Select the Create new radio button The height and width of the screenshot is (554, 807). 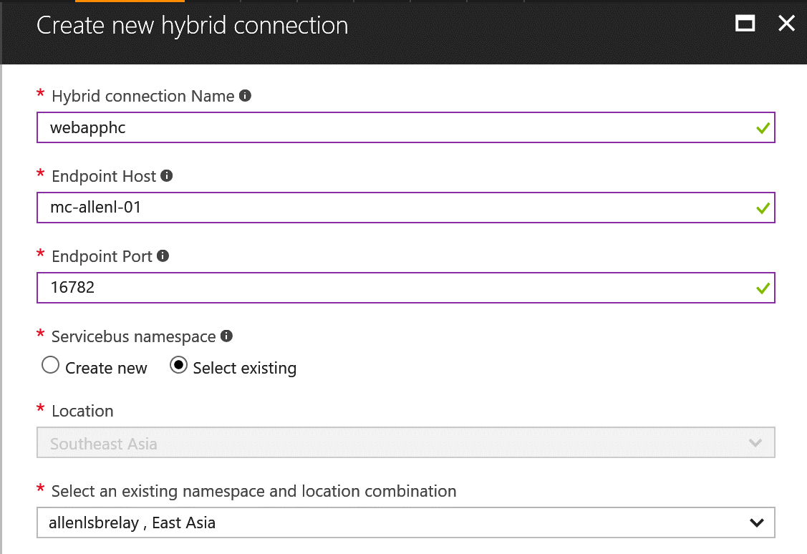click(51, 366)
